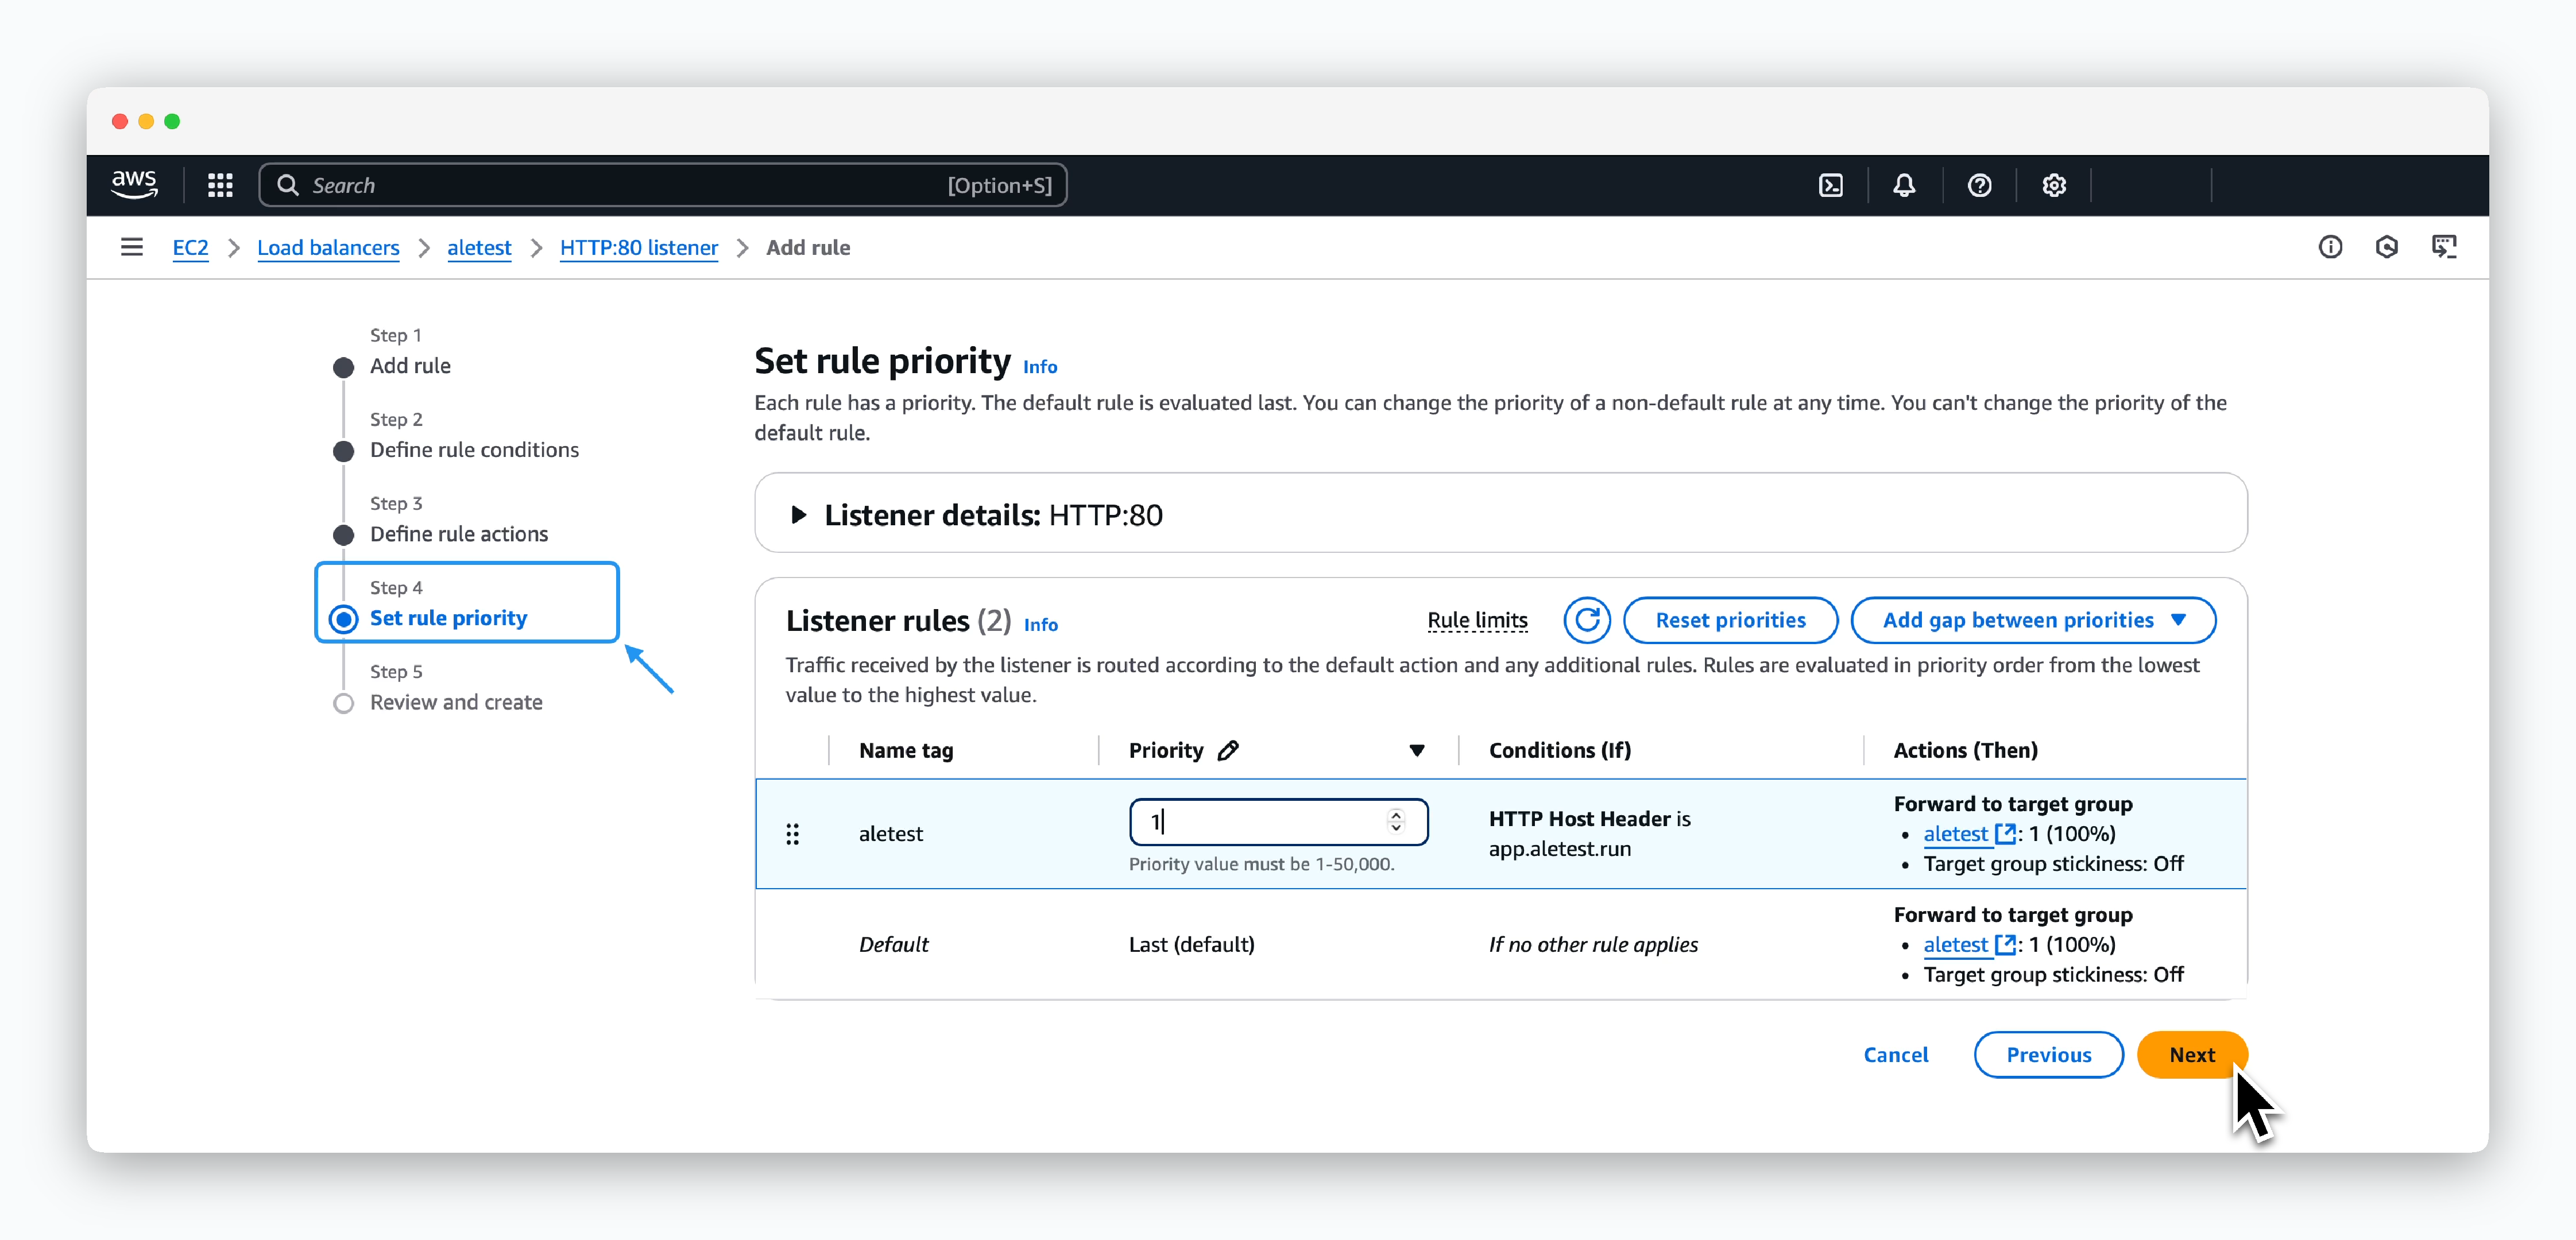Open the HTTP:80 listener breadcrumb
Image resolution: width=2576 pixels, height=1240 pixels.
pos(639,247)
